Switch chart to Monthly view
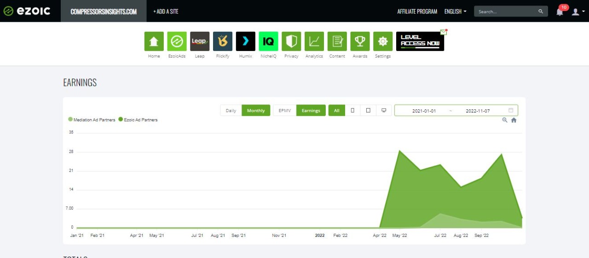 point(256,110)
